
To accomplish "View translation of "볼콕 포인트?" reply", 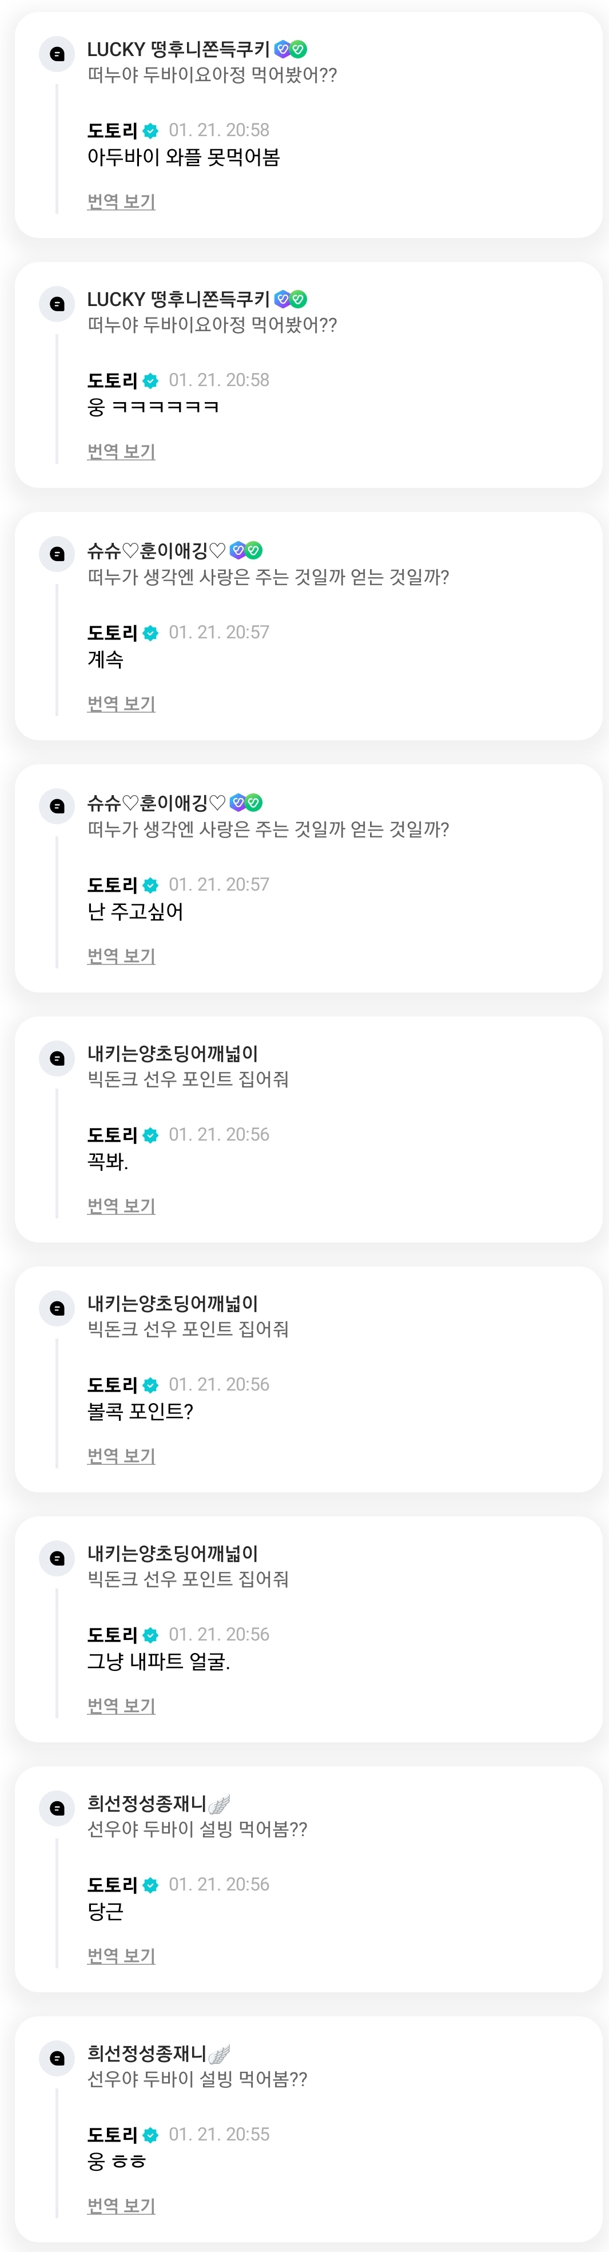I will click(121, 1456).
